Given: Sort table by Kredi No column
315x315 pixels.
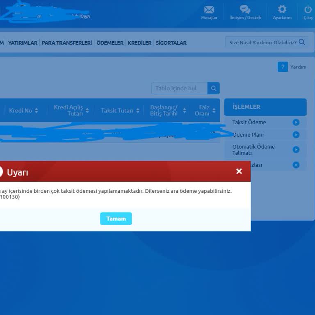Looking at the screenshot, I should (x=37, y=111).
